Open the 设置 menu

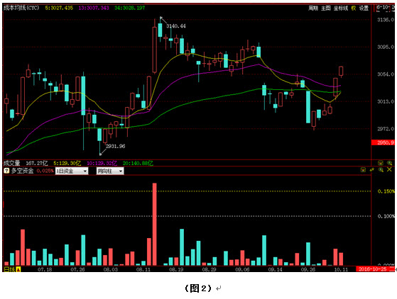[x=364, y=9]
